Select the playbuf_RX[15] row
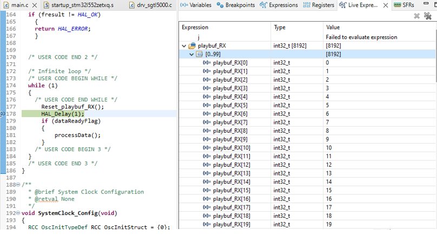This screenshot has height=241, width=437. coord(307,190)
